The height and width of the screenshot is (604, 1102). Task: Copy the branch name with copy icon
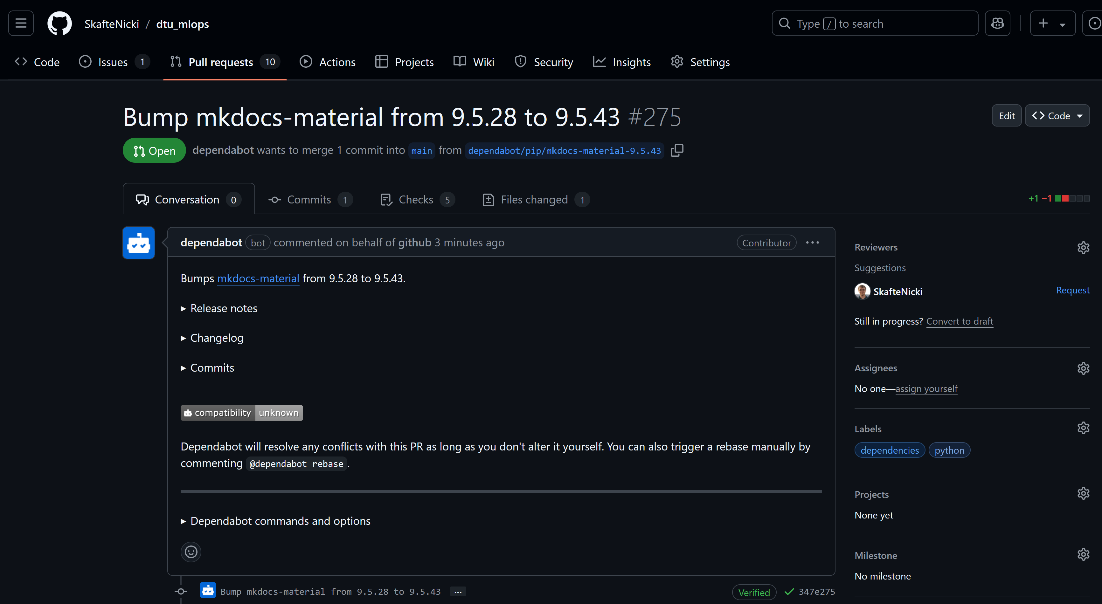click(677, 150)
